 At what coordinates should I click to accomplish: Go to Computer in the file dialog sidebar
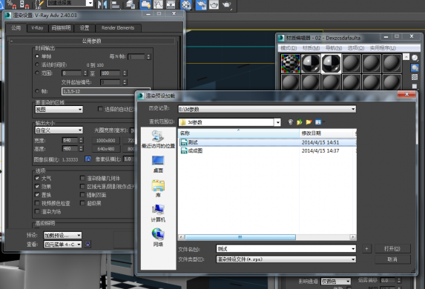pos(158,213)
